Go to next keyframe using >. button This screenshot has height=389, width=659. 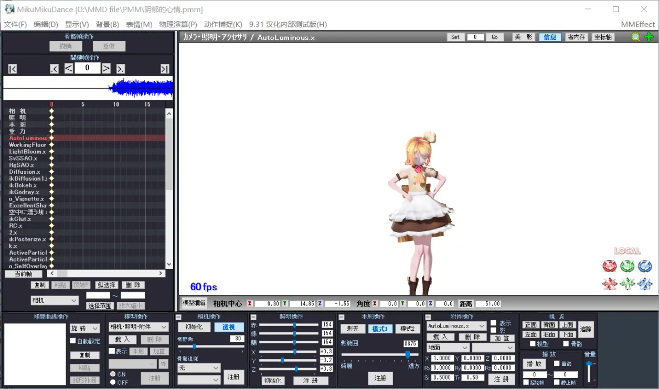(x=121, y=69)
